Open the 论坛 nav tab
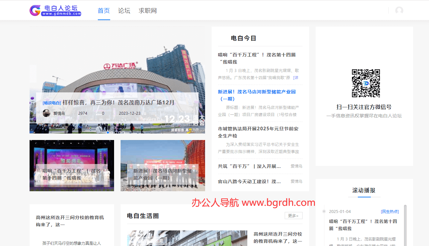429x246 pixels. (x=124, y=11)
